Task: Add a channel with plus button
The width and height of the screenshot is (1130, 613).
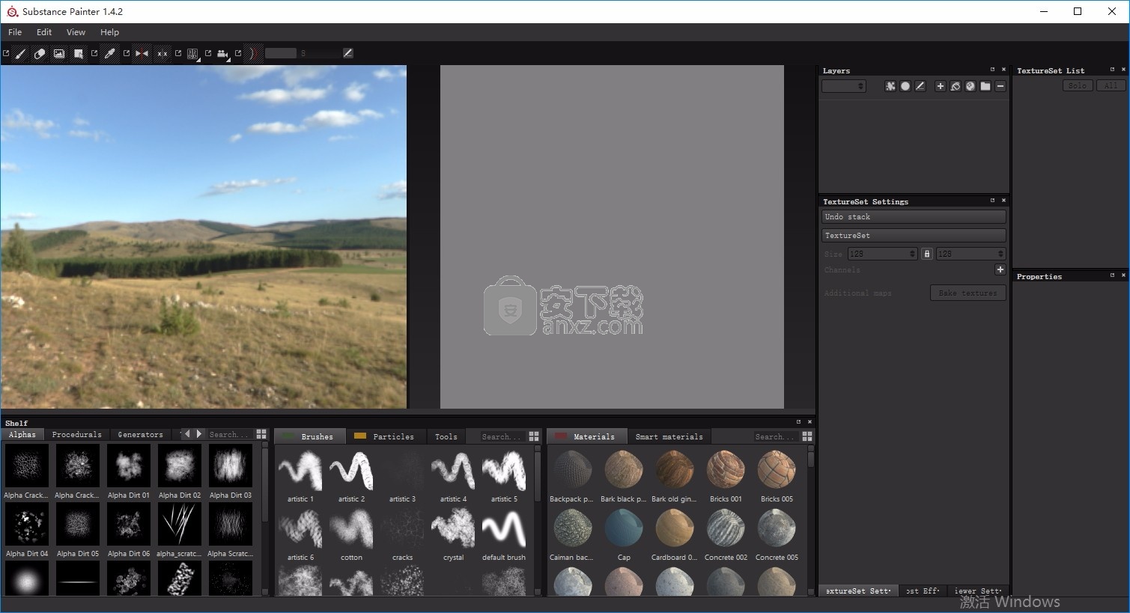Action: pyautogui.click(x=1000, y=269)
